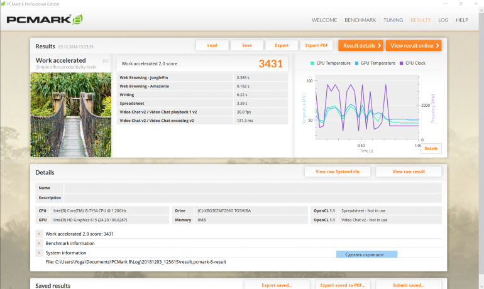Viewport: 484px width, 289px height.
Task: Click the Load results button
Action: [x=212, y=45]
